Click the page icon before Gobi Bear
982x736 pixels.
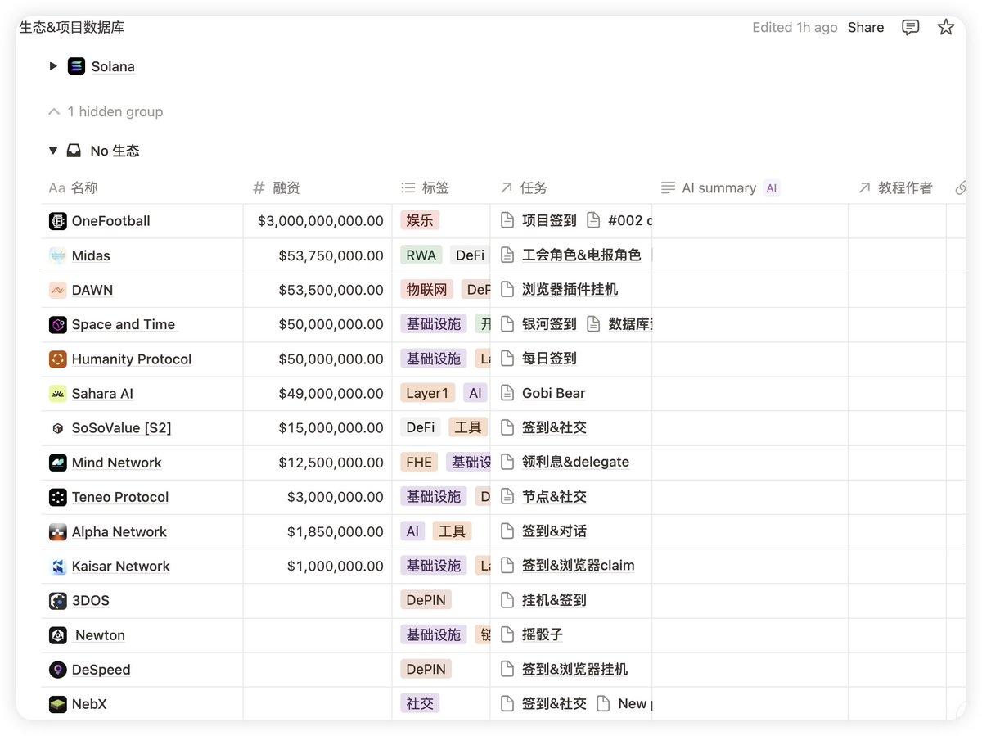point(507,393)
